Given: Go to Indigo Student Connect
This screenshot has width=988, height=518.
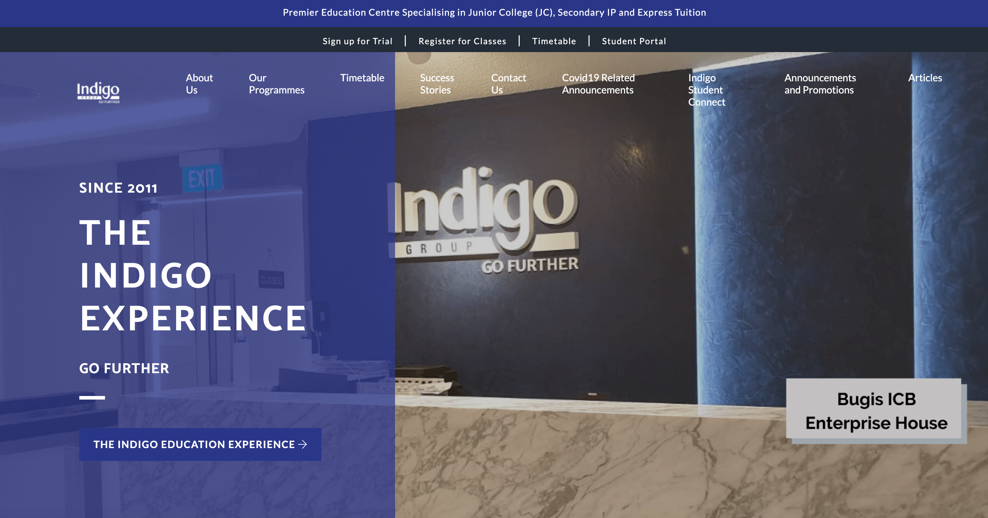Looking at the screenshot, I should point(706,90).
